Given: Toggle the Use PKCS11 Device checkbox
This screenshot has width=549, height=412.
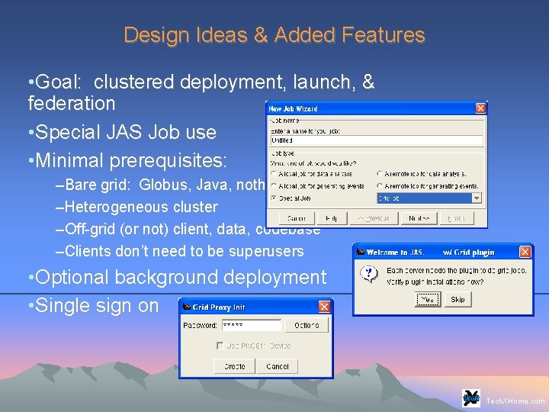Looking at the screenshot, I should coord(220,346).
